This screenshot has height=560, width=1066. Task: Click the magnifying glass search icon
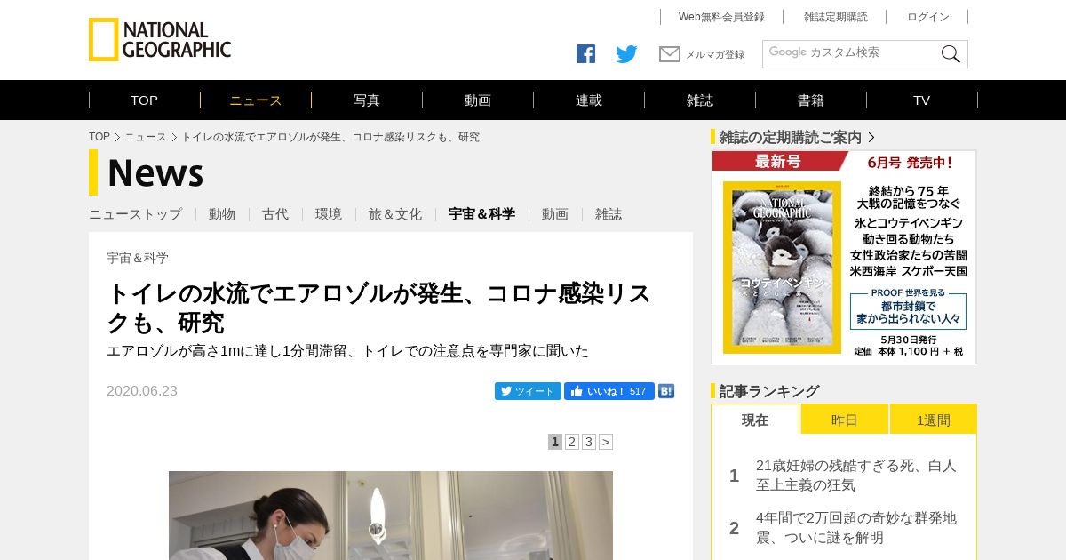pyautogui.click(x=951, y=54)
